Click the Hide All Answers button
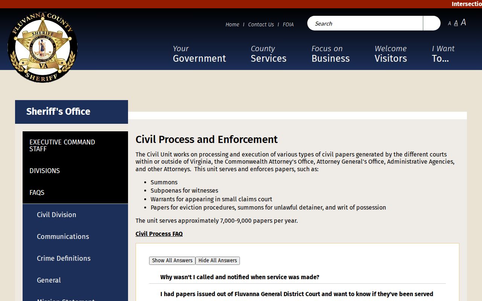The height and width of the screenshot is (301, 482). pyautogui.click(x=218, y=260)
